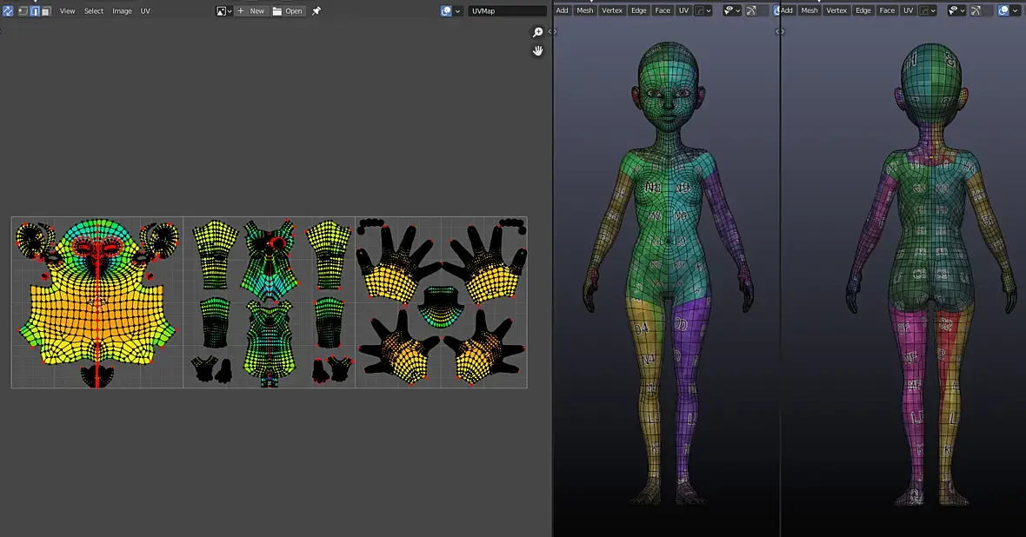The width and height of the screenshot is (1026, 537).
Task: Toggle UV sync selection icon
Action: point(8,10)
